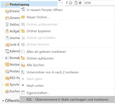Click the new window icon in menu
115x104 pixels.
(x=23, y=10)
